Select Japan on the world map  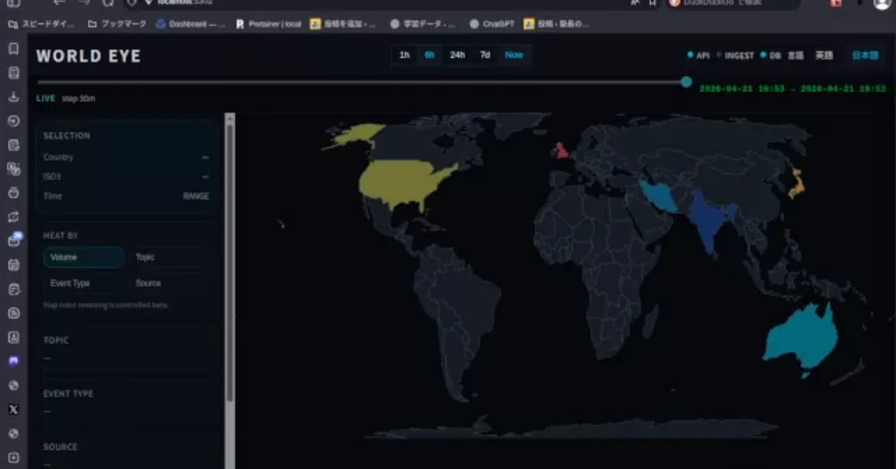797,183
